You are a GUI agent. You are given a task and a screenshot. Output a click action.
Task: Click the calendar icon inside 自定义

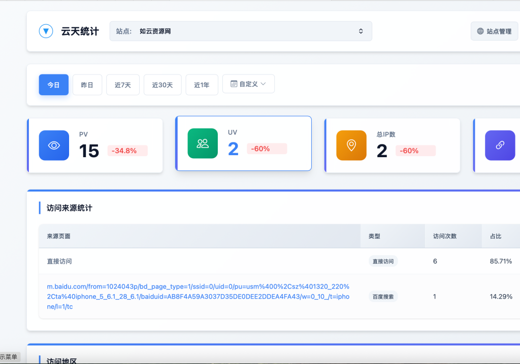click(235, 84)
